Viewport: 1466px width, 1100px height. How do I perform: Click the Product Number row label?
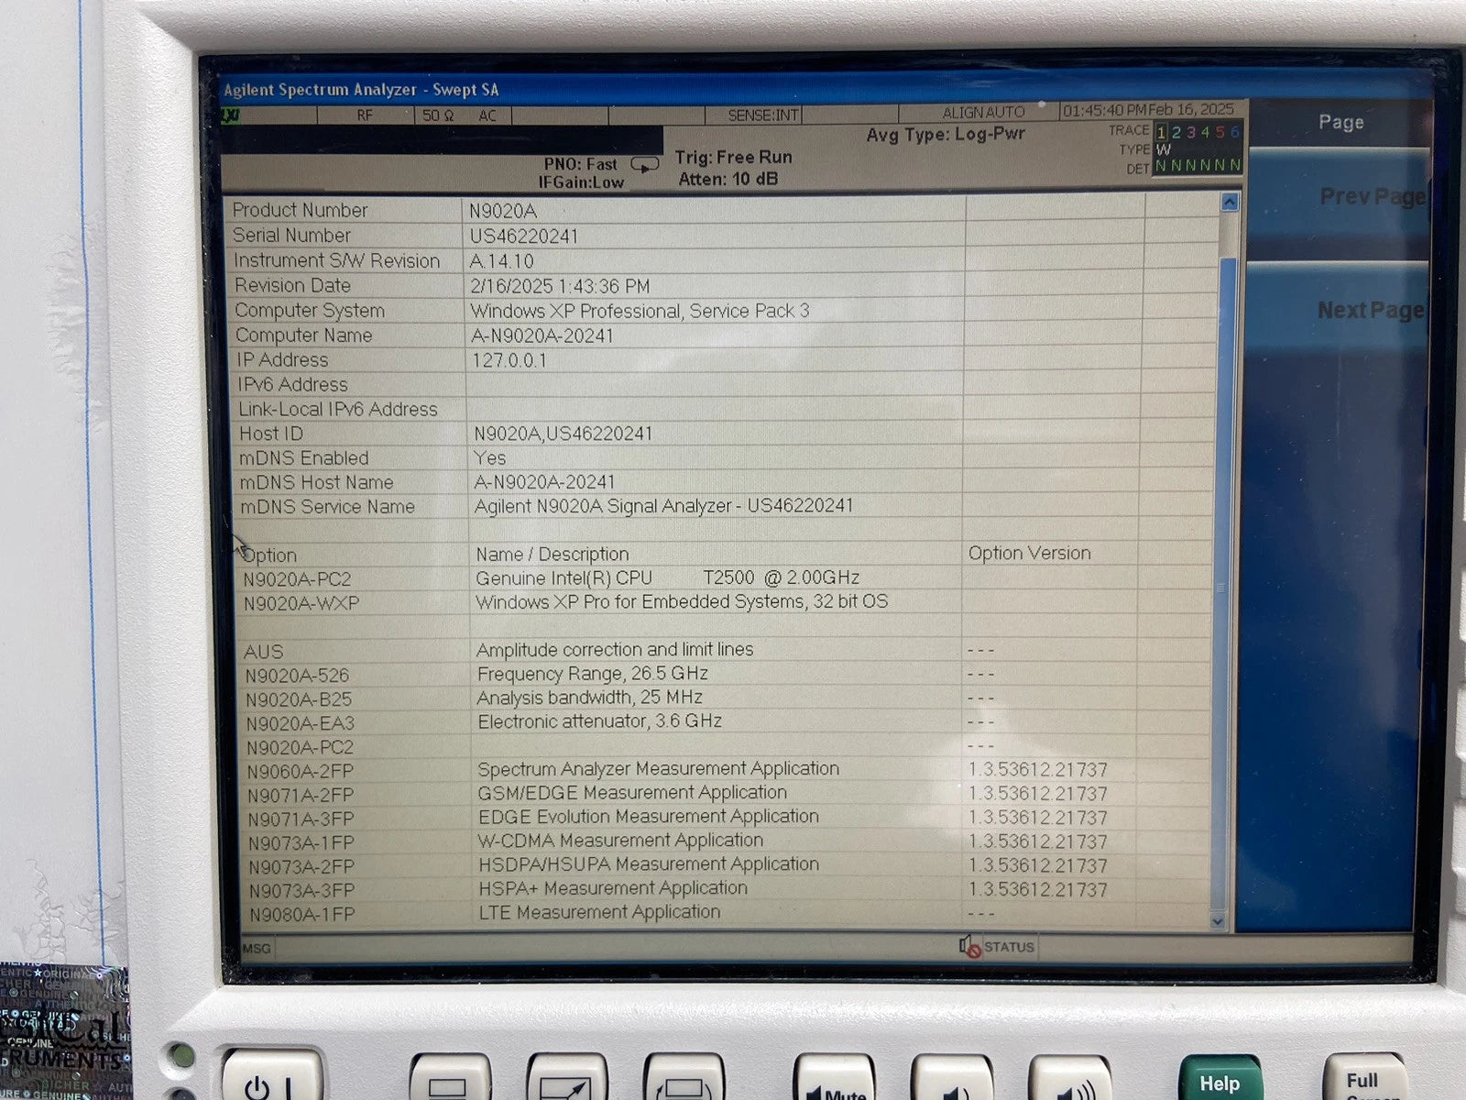[x=300, y=210]
